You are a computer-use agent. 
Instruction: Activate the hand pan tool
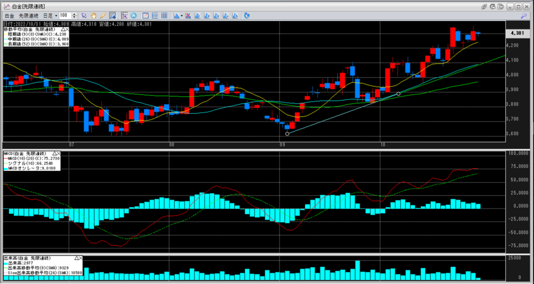(93, 16)
